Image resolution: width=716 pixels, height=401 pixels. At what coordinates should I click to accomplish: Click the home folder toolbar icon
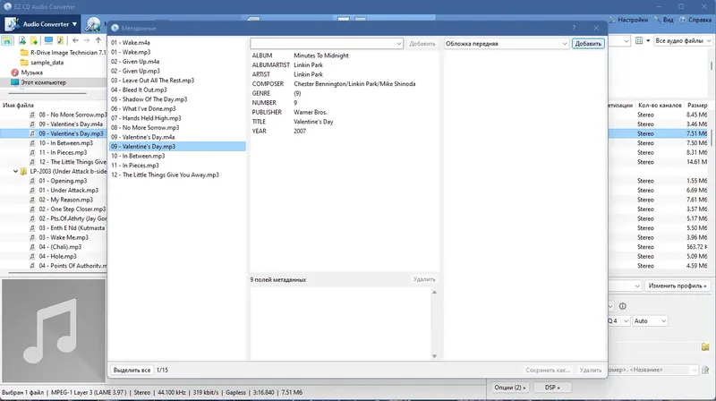(7, 40)
